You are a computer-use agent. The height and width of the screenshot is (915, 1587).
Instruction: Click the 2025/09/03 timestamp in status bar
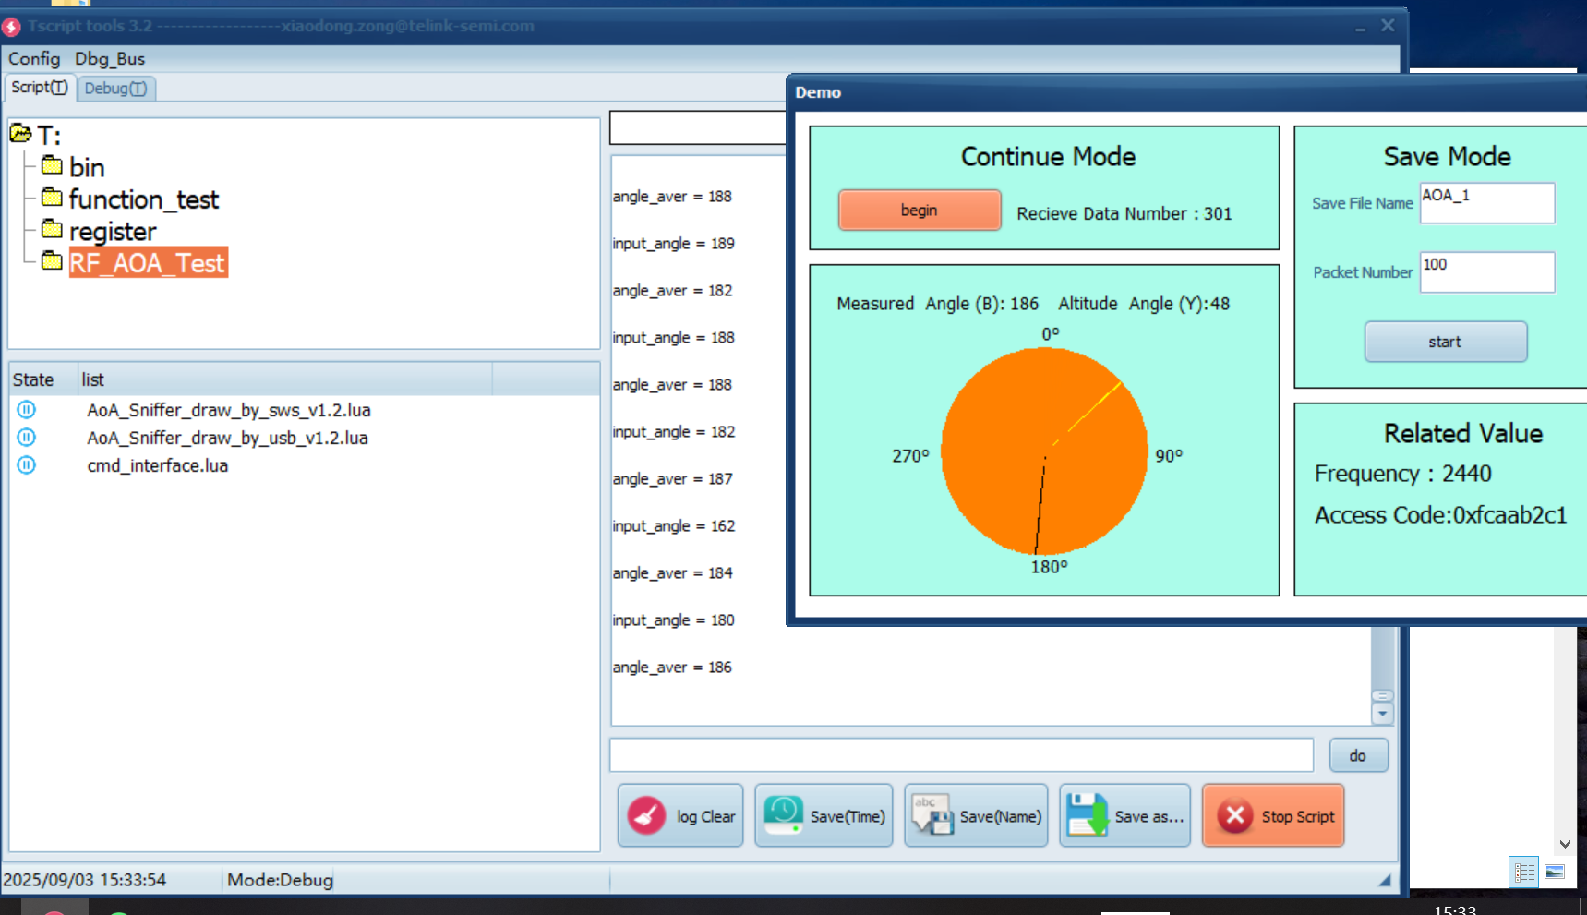[84, 880]
